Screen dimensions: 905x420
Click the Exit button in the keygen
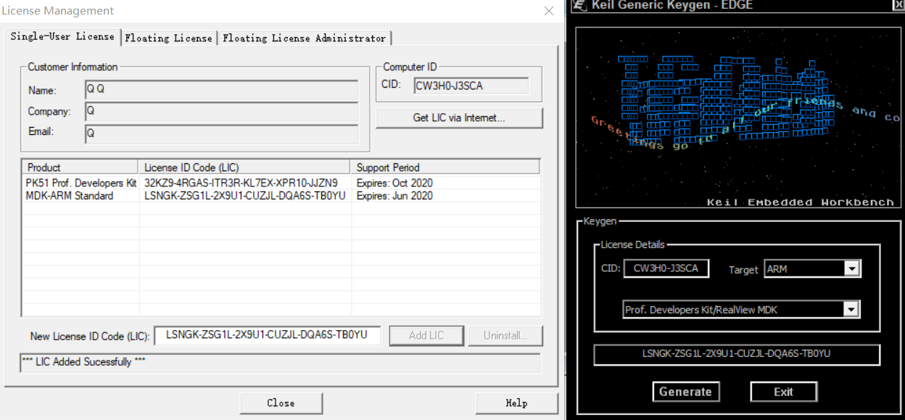click(783, 392)
